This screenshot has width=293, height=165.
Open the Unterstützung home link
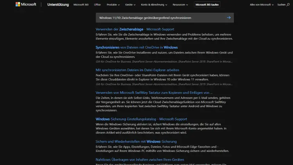coord(58,4)
